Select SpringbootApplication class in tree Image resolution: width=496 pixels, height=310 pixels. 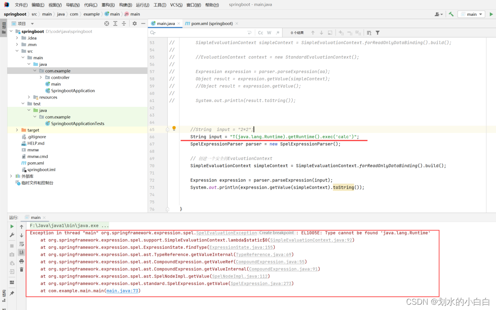coord(73,91)
